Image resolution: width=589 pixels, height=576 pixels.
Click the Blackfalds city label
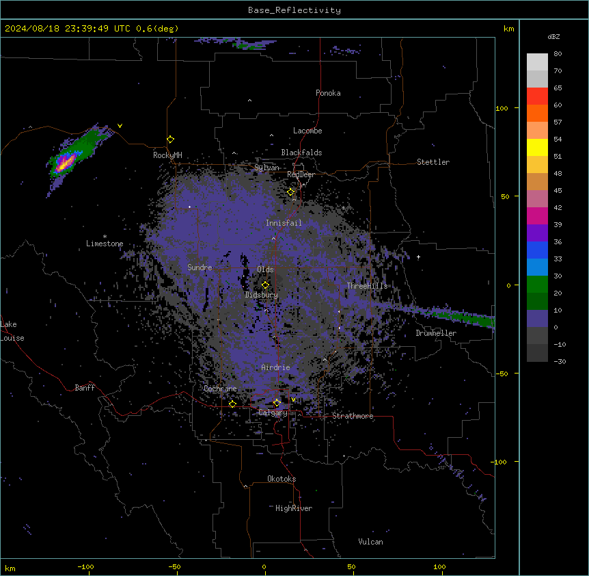coord(301,153)
